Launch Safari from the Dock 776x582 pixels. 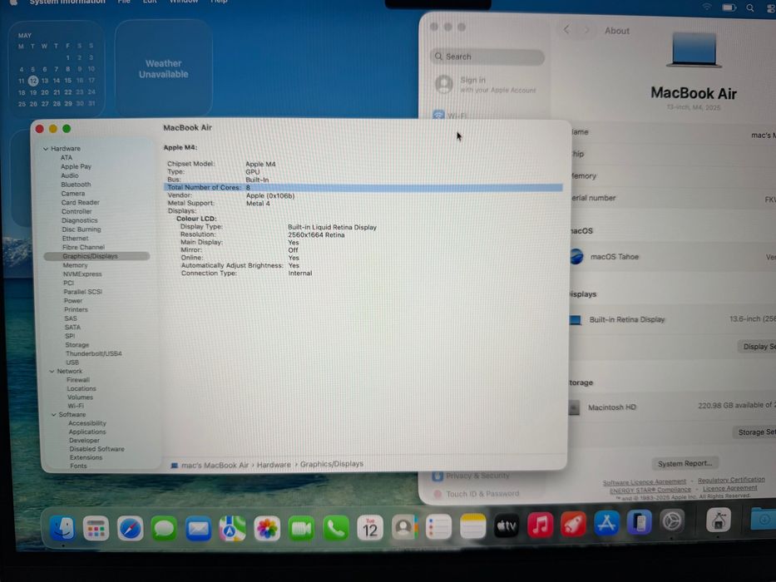point(130,529)
